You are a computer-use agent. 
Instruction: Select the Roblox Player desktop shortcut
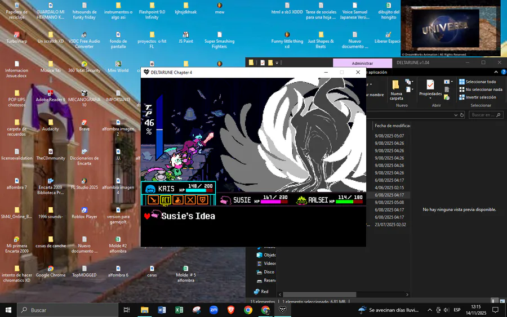(84, 213)
